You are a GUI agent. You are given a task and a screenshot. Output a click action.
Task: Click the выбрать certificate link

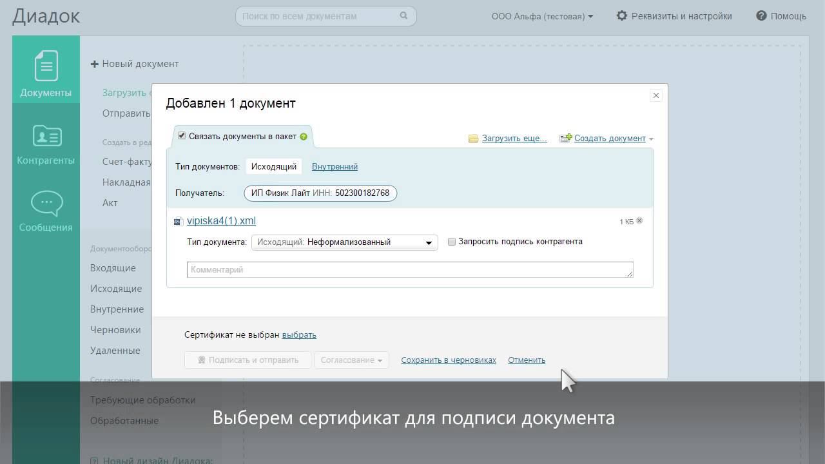point(299,335)
